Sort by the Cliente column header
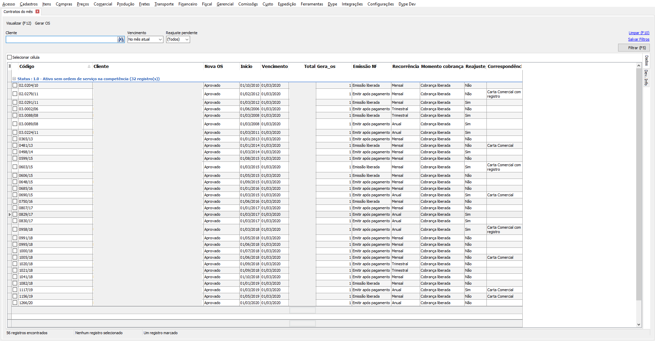The width and height of the screenshot is (655, 341). coord(148,67)
